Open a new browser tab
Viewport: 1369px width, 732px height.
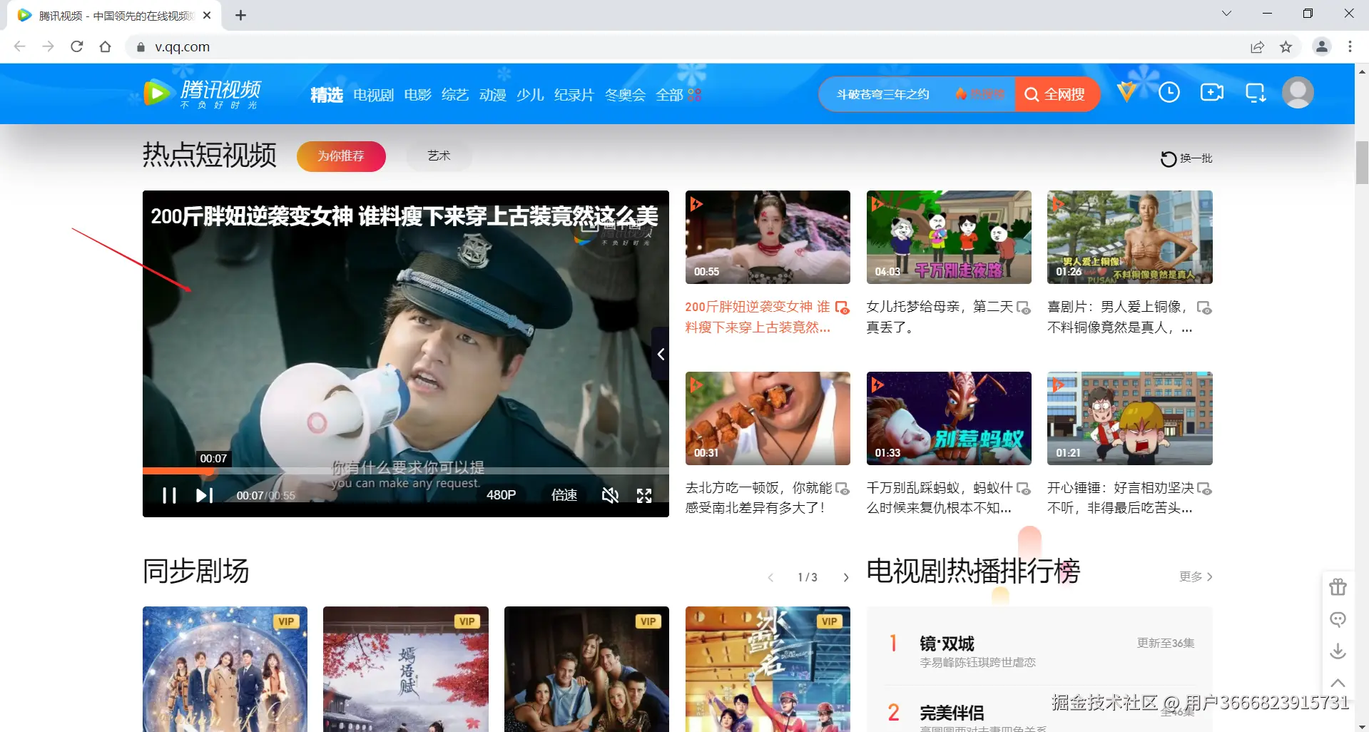[x=240, y=15]
